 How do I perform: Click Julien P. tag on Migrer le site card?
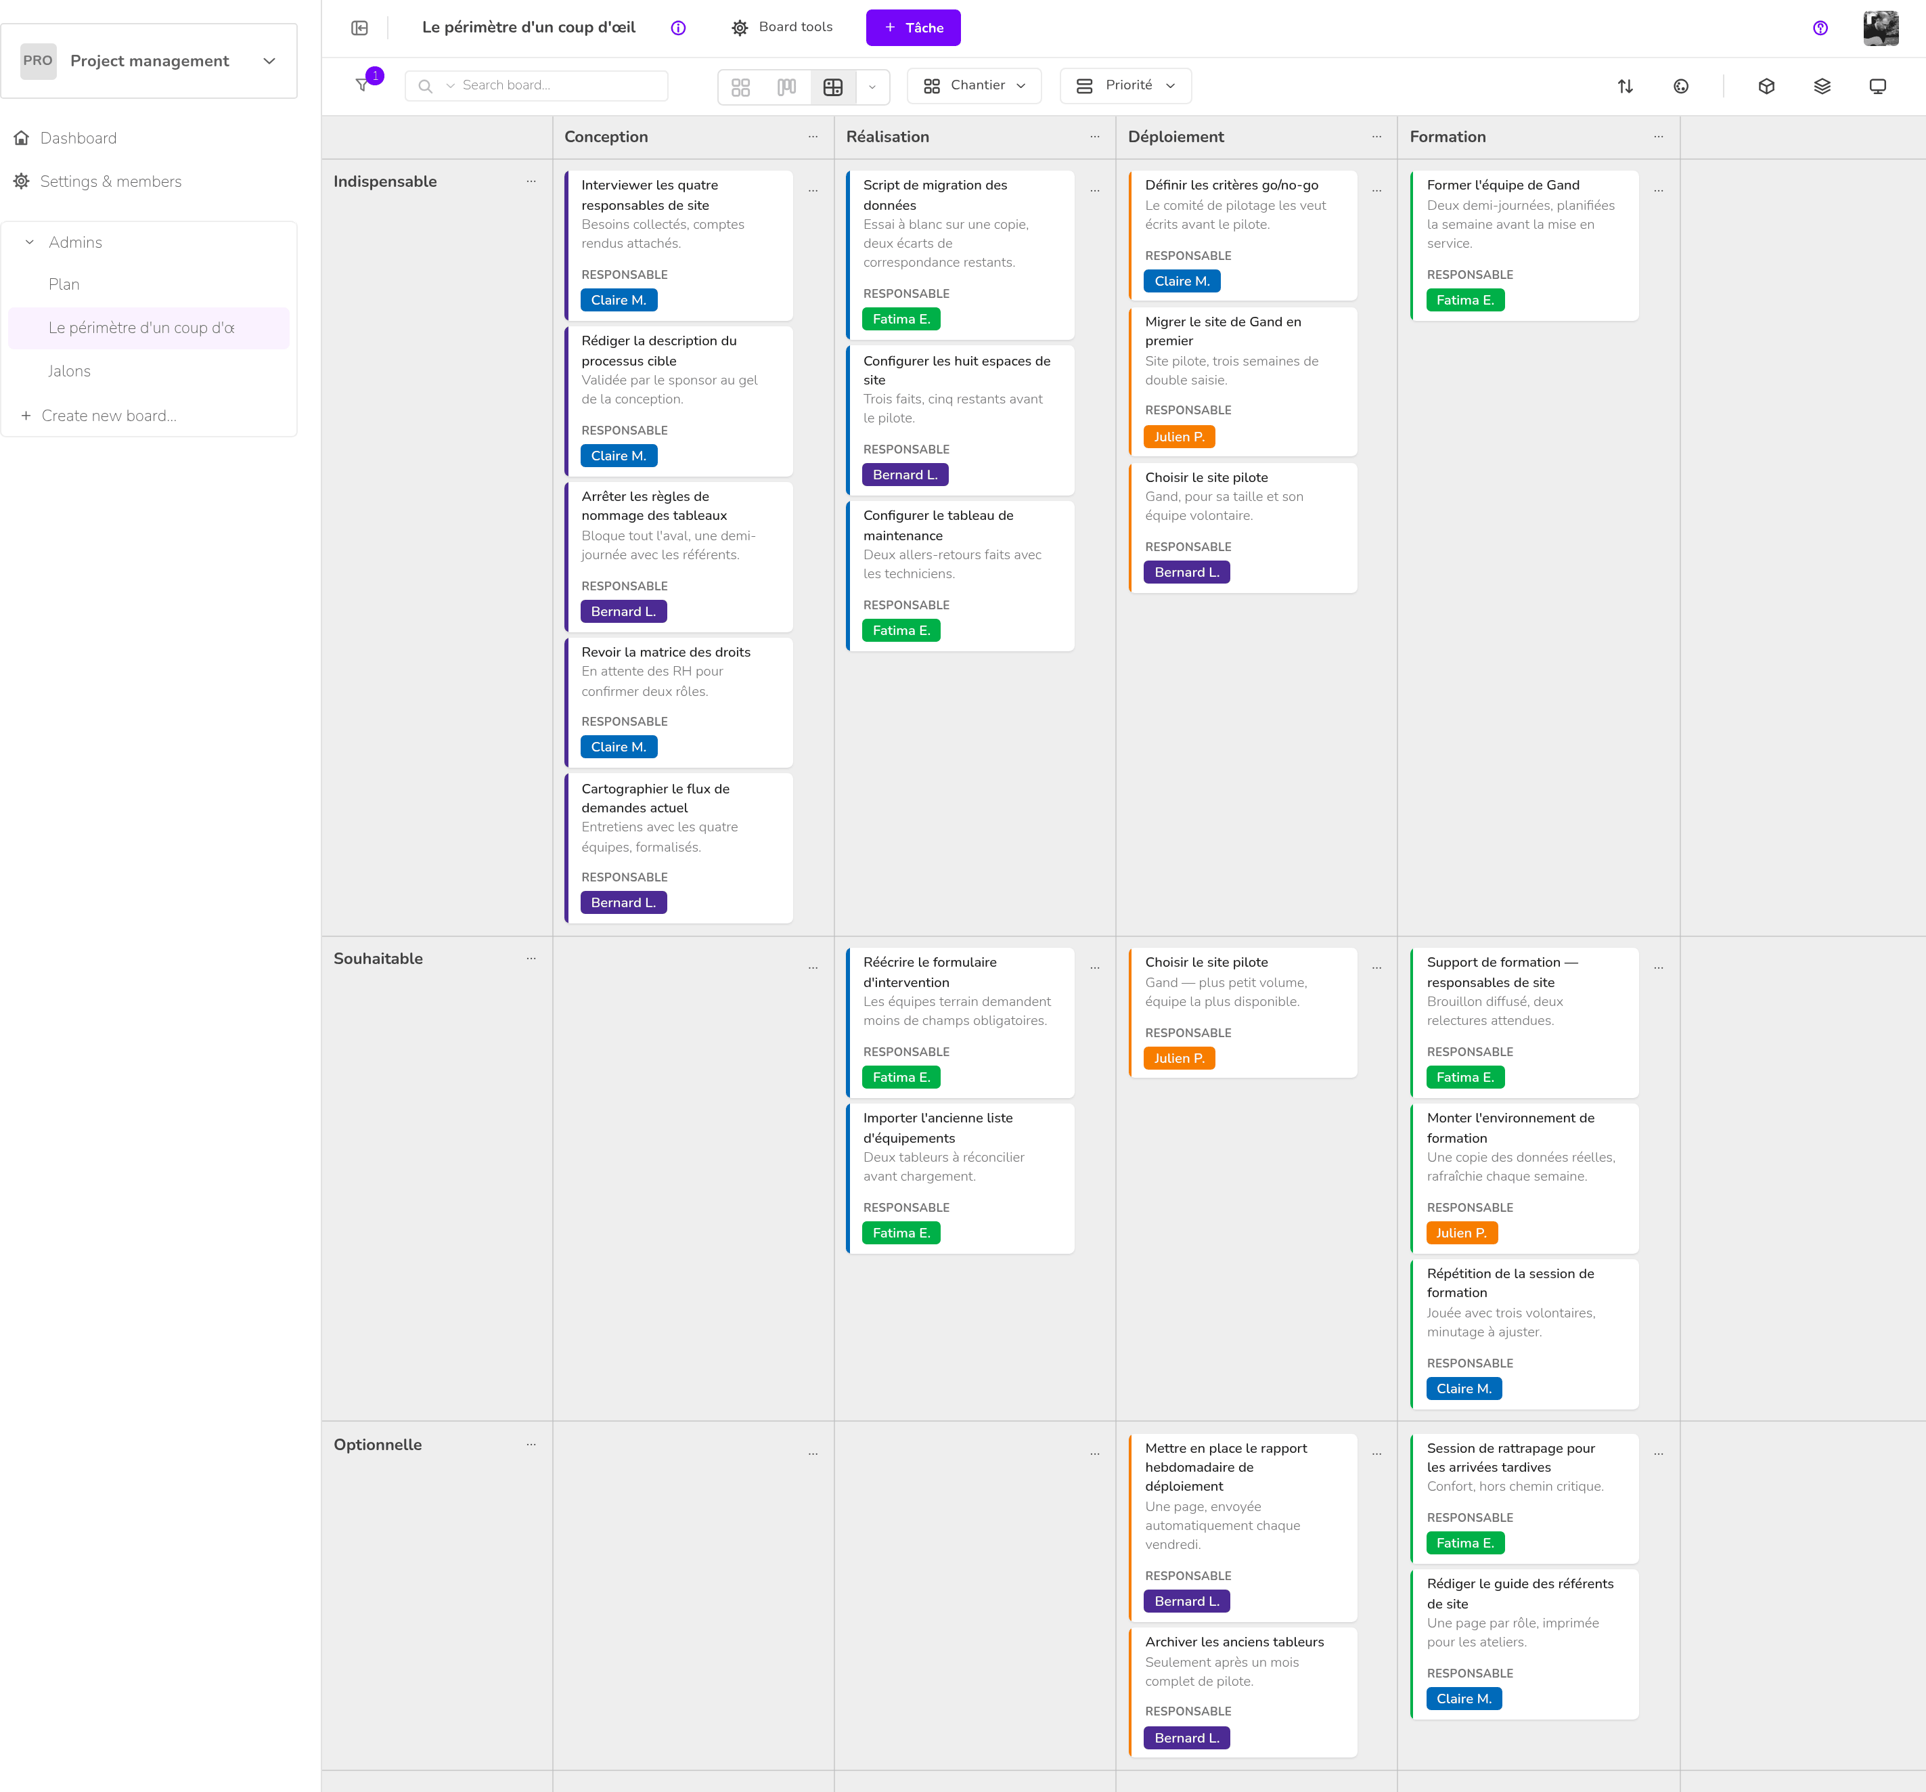coord(1179,436)
